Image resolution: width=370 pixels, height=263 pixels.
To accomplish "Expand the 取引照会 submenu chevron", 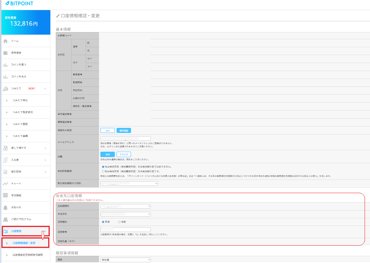I will (x=45, y=172).
